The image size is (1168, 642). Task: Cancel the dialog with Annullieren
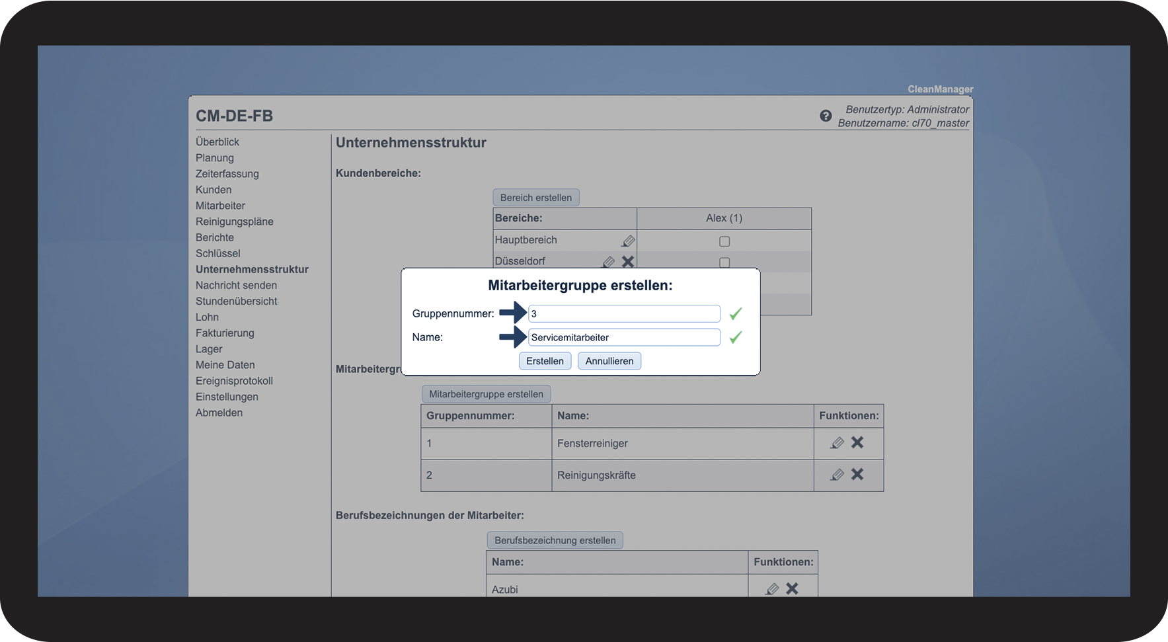[609, 361]
